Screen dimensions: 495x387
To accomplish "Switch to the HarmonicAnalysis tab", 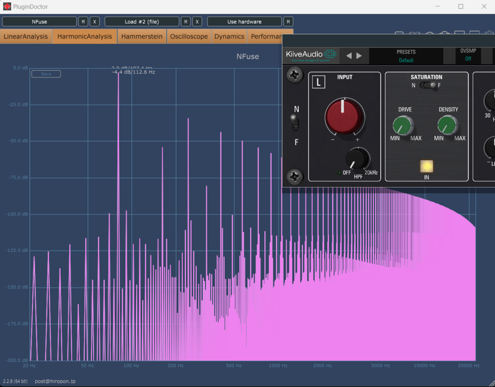I will pyautogui.click(x=85, y=36).
